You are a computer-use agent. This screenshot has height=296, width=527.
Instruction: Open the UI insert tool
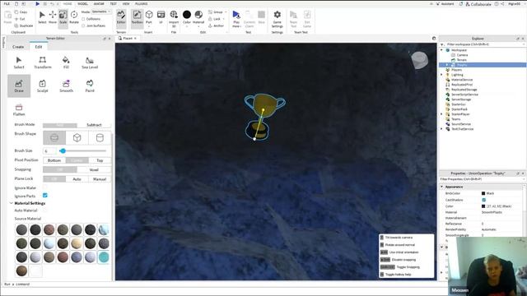pos(161,17)
